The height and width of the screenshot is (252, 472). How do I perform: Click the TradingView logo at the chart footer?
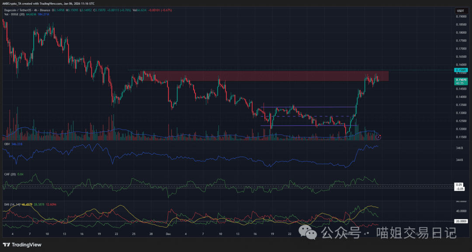pos(22,245)
